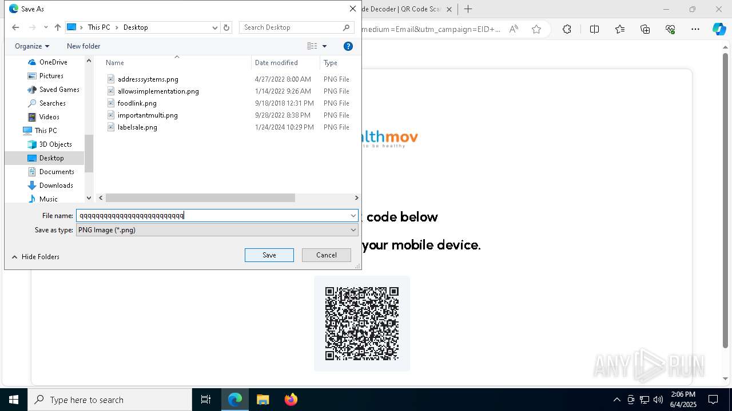
Task: Click the horizontal scrollbar in file list
Action: point(200,198)
